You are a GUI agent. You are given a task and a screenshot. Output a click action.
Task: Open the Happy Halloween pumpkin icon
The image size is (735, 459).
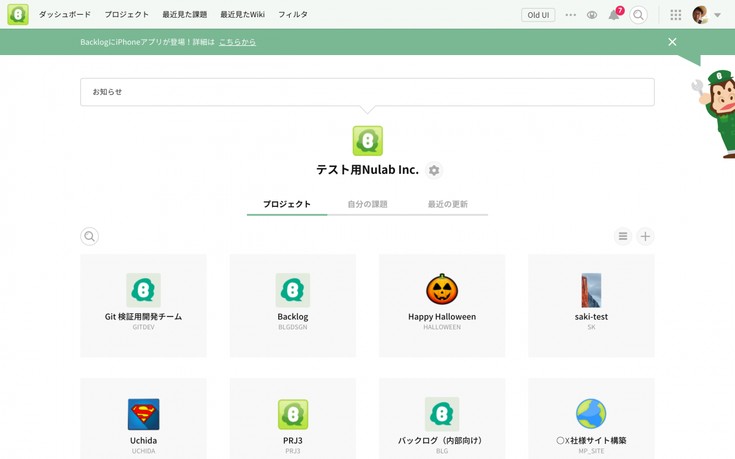442,289
